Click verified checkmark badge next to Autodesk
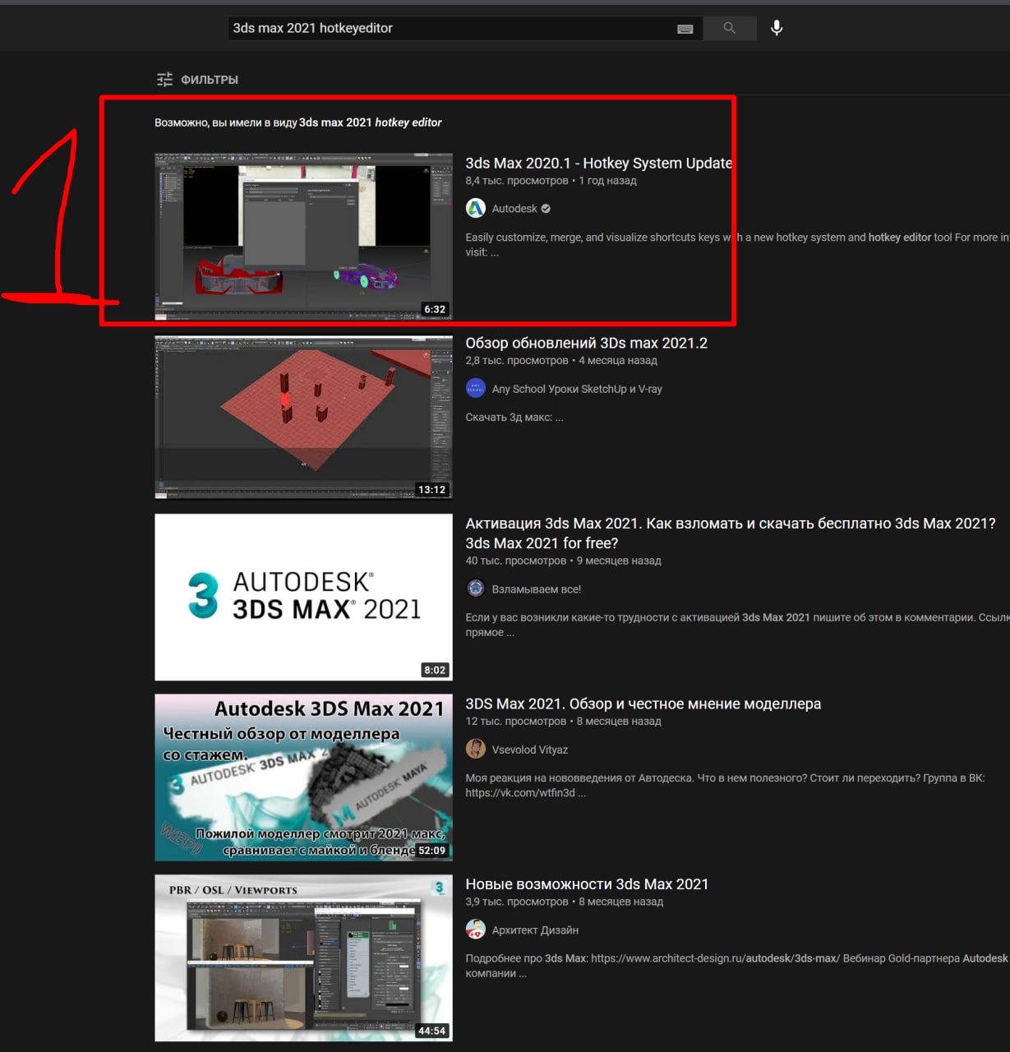This screenshot has height=1052, width=1010. tap(546, 209)
